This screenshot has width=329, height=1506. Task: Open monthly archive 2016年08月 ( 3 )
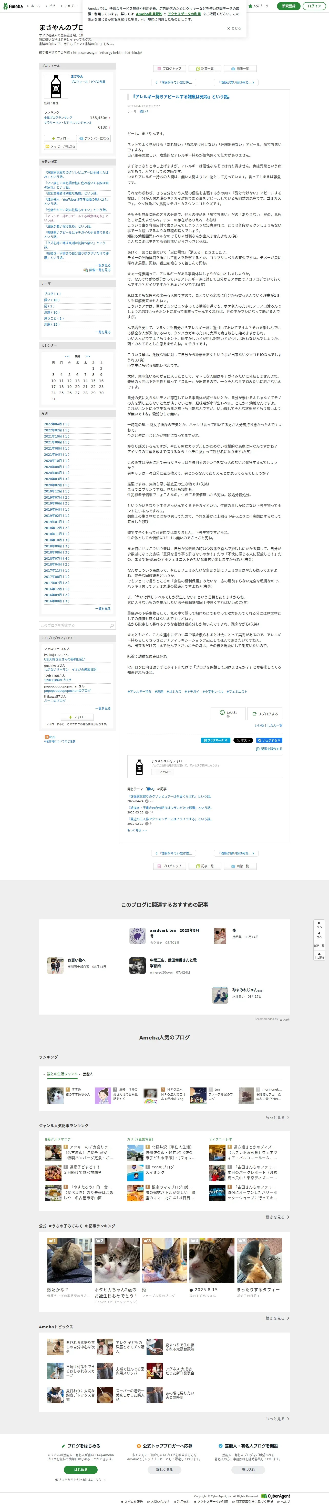[57, 601]
